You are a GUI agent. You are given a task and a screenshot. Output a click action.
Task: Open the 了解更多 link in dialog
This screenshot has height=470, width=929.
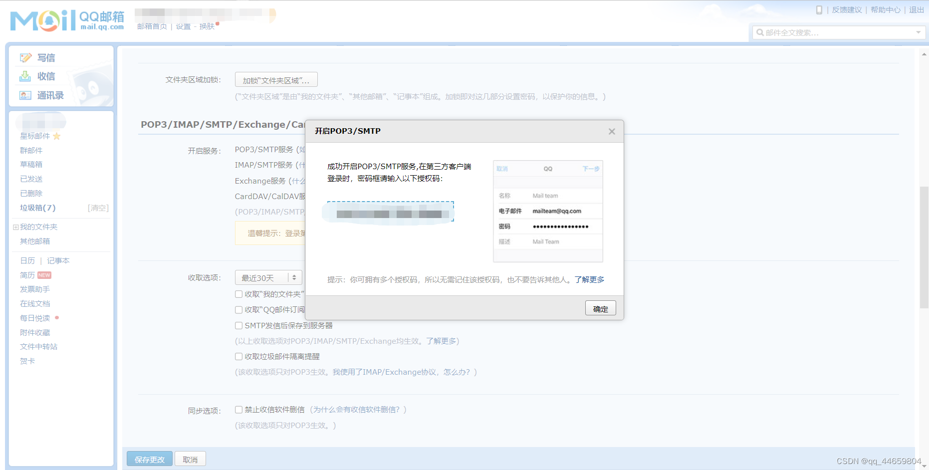coord(589,280)
